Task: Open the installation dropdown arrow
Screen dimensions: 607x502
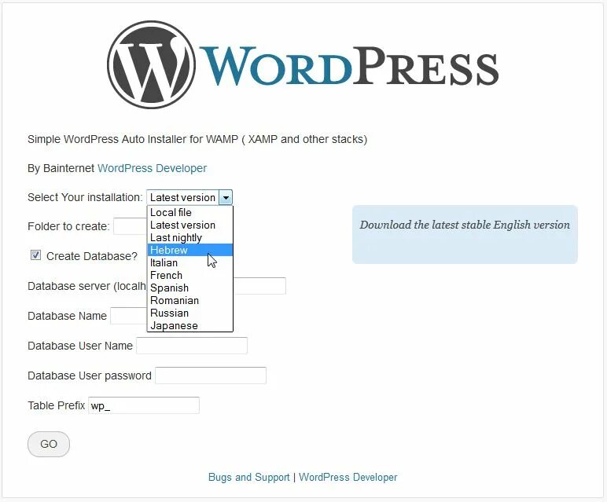Action: 226,198
